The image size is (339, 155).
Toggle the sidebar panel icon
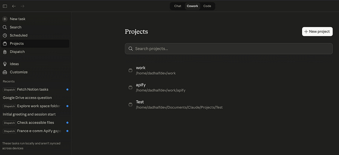click(5, 6)
